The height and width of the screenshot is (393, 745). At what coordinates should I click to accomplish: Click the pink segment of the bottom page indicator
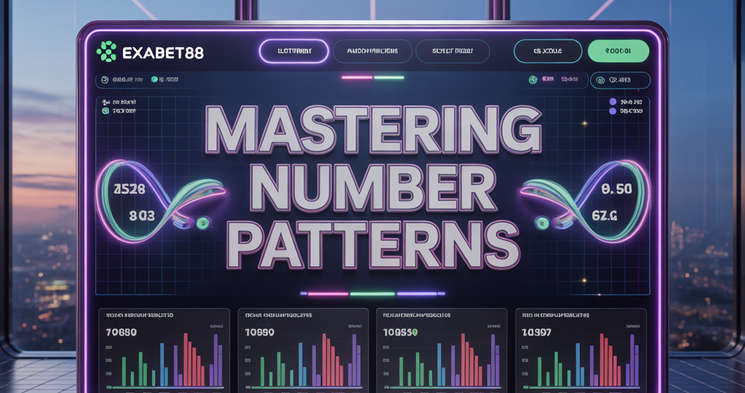(327, 294)
